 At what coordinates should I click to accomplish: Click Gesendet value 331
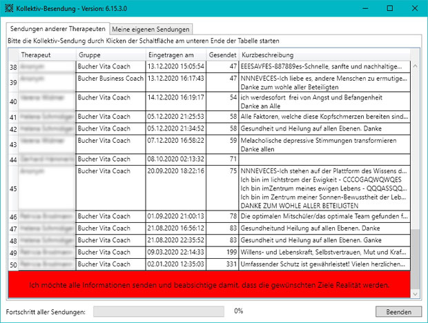[x=222, y=264]
